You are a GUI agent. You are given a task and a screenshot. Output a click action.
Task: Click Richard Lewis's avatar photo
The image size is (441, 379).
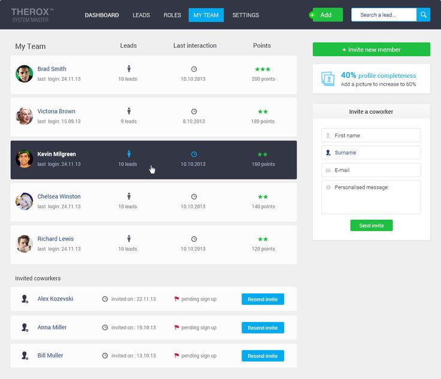click(24, 244)
